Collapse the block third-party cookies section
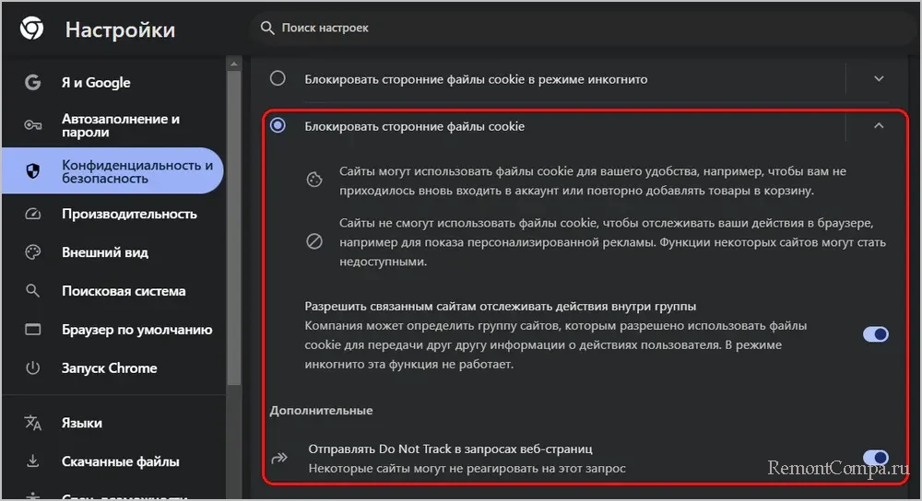This screenshot has height=501, width=922. (x=879, y=126)
